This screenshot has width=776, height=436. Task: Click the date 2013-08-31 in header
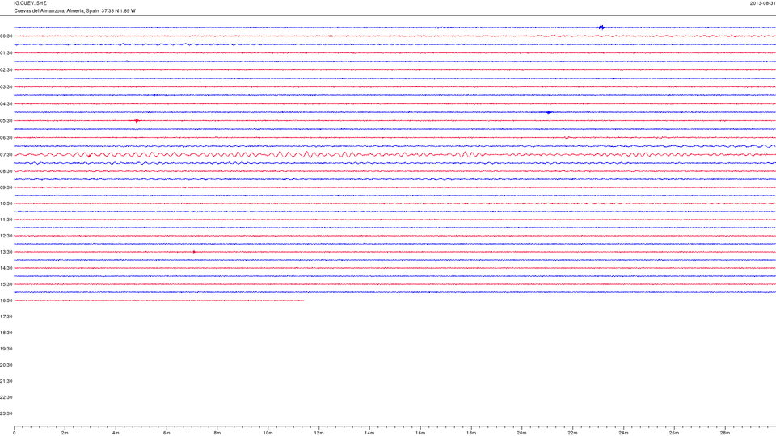click(x=762, y=3)
